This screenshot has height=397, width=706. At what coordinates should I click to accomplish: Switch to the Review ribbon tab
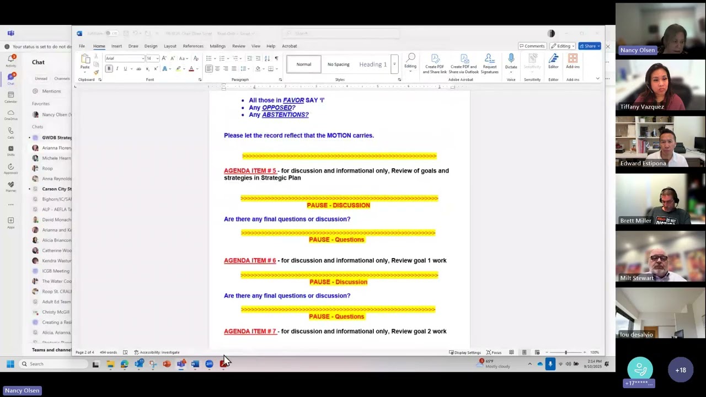(239, 46)
